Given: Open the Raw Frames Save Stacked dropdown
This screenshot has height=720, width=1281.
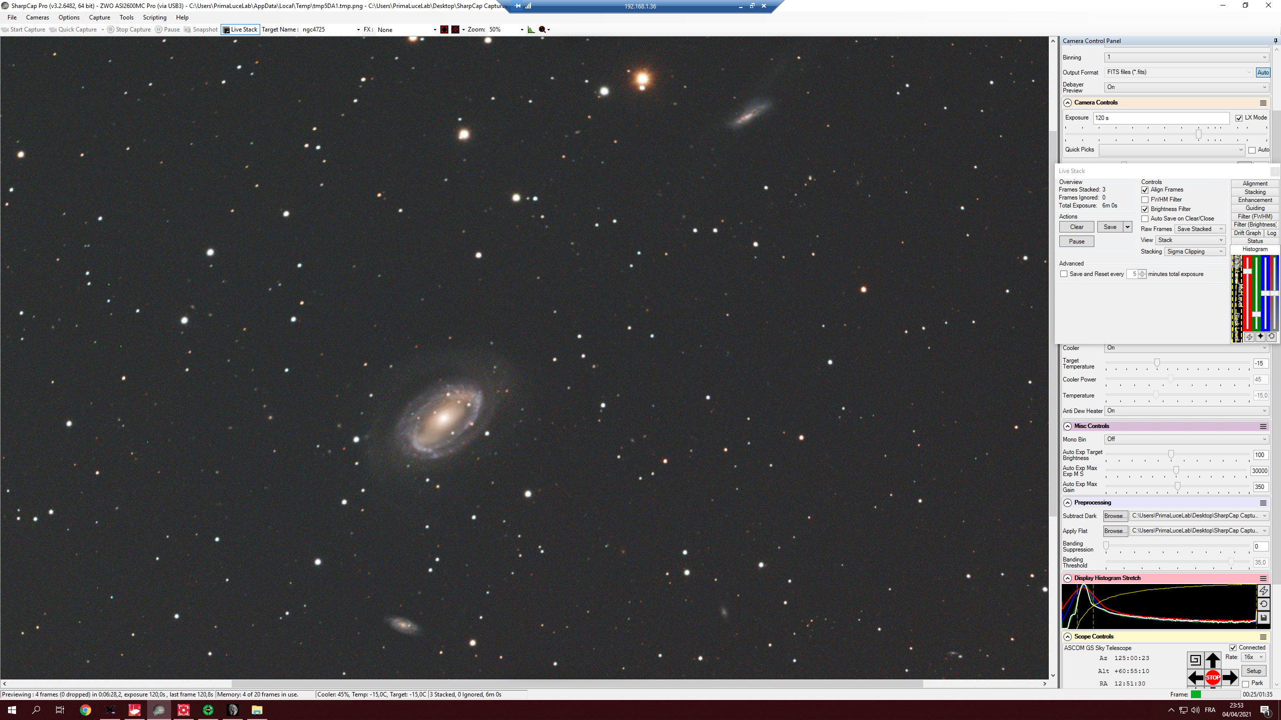Looking at the screenshot, I should coord(1199,229).
